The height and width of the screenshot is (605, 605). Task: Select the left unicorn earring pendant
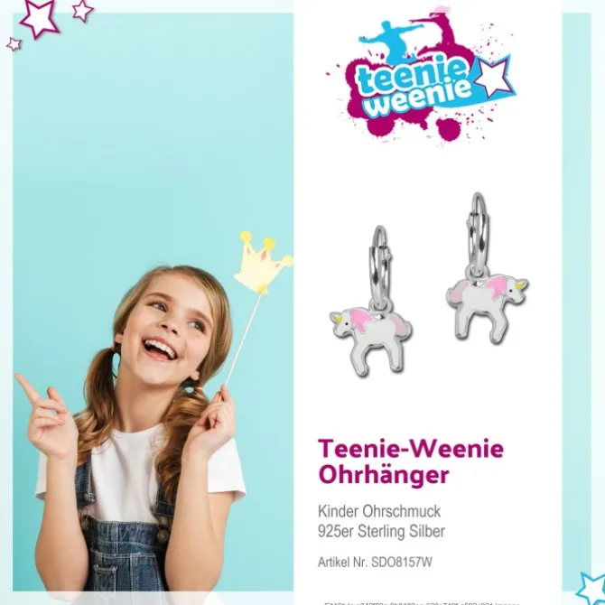370,340
